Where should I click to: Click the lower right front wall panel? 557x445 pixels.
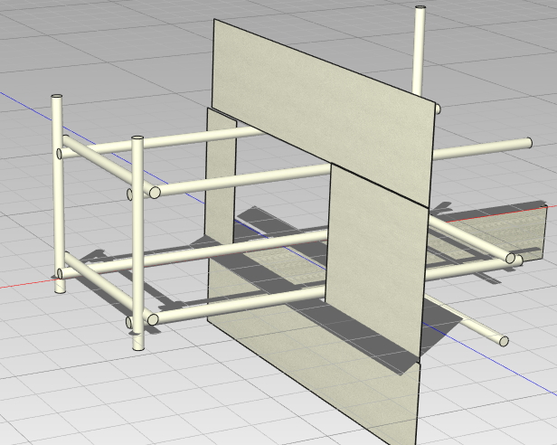click(x=375, y=271)
